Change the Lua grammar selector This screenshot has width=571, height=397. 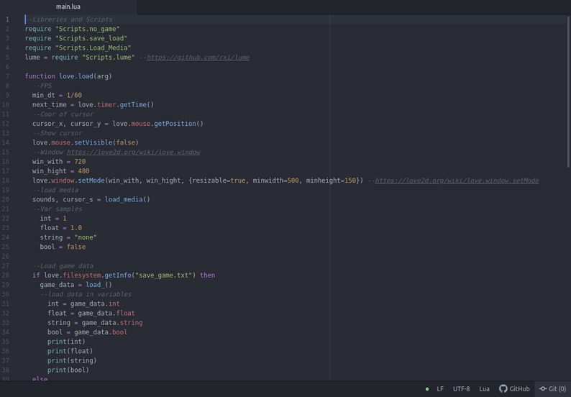tap(484, 389)
